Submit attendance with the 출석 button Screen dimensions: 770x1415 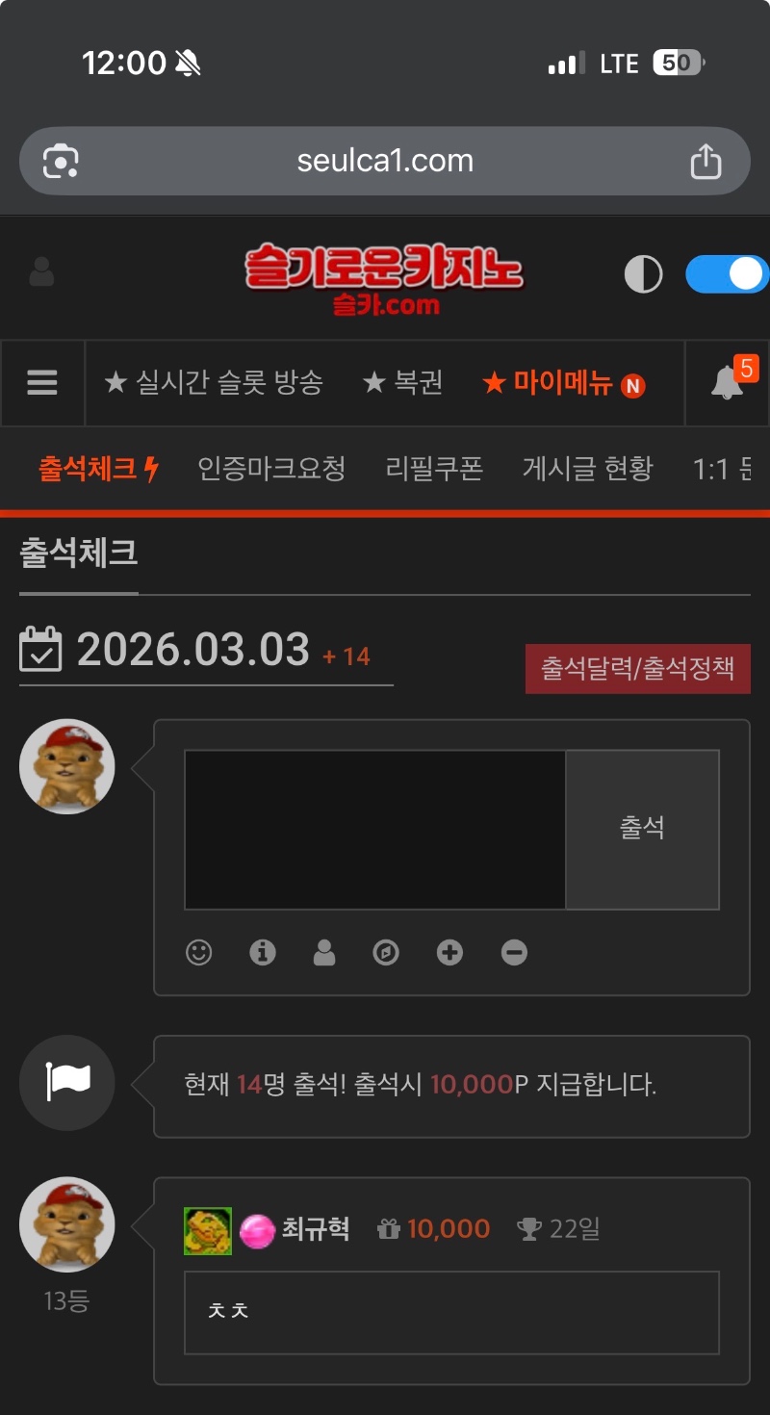click(642, 829)
